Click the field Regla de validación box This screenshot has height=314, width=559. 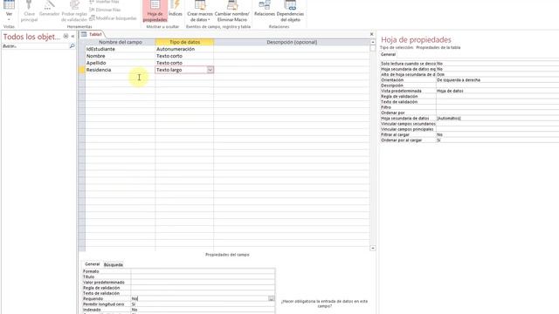click(x=203, y=288)
